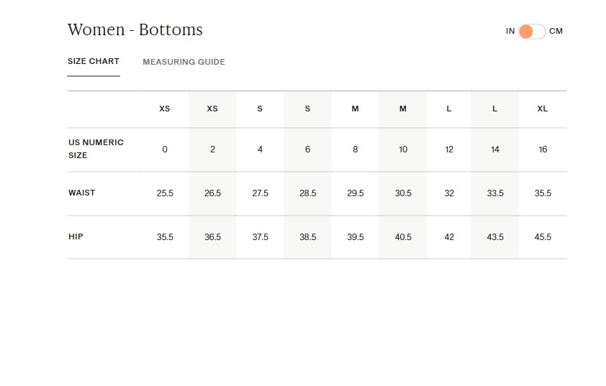Viewport: 606px width, 386px height.
Task: Click the waist 28.5 measurement cell
Action: [x=307, y=193]
